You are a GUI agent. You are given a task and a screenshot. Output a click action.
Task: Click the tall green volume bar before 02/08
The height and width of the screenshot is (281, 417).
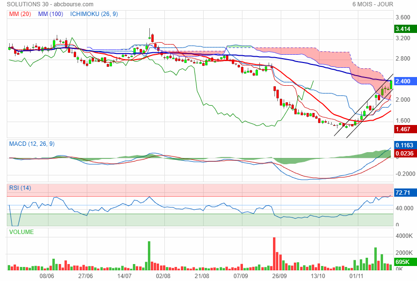[149, 256]
